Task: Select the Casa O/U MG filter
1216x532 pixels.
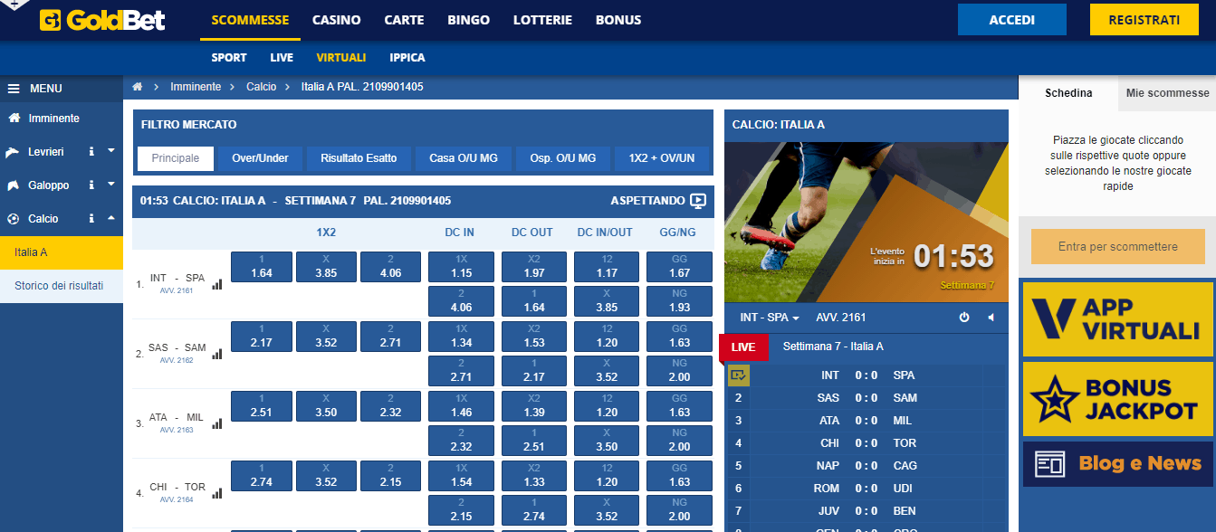Action: pyautogui.click(x=464, y=158)
